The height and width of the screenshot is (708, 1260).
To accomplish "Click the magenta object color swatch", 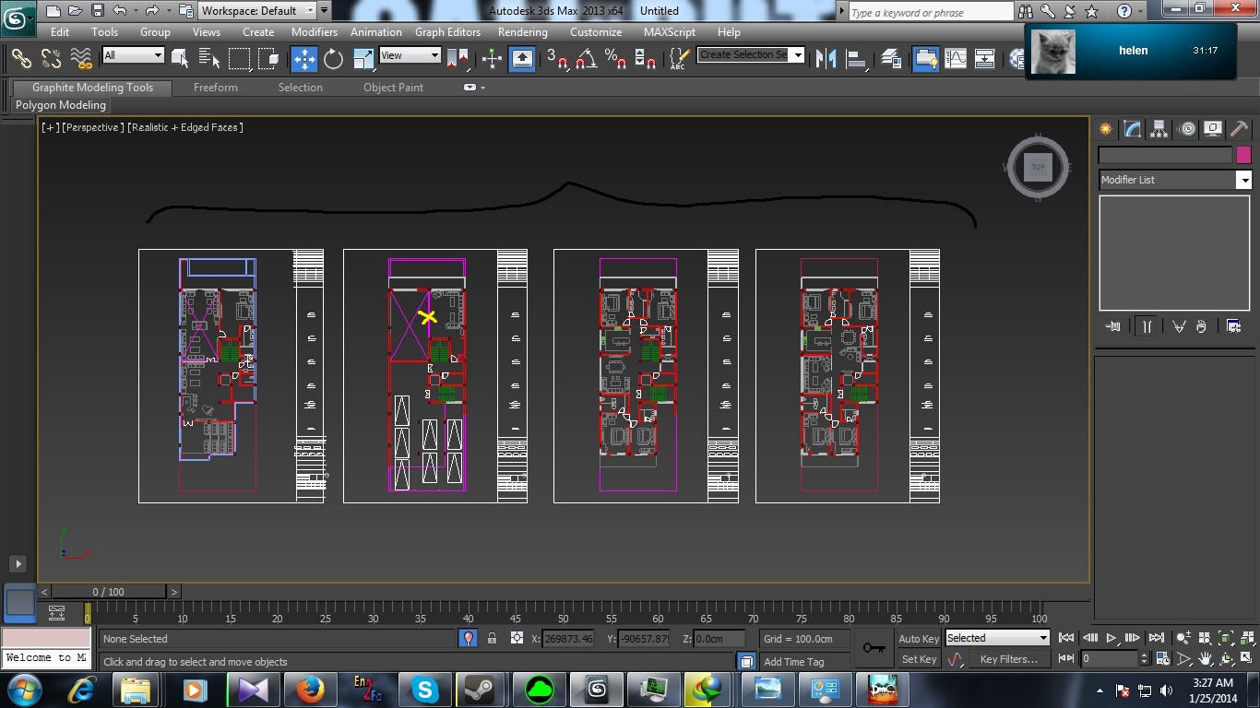I will click(1243, 155).
